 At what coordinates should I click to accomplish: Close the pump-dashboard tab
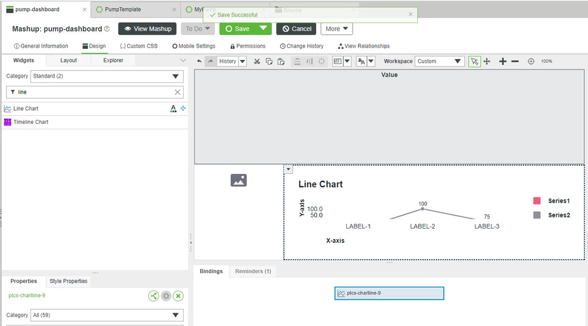[x=84, y=9]
